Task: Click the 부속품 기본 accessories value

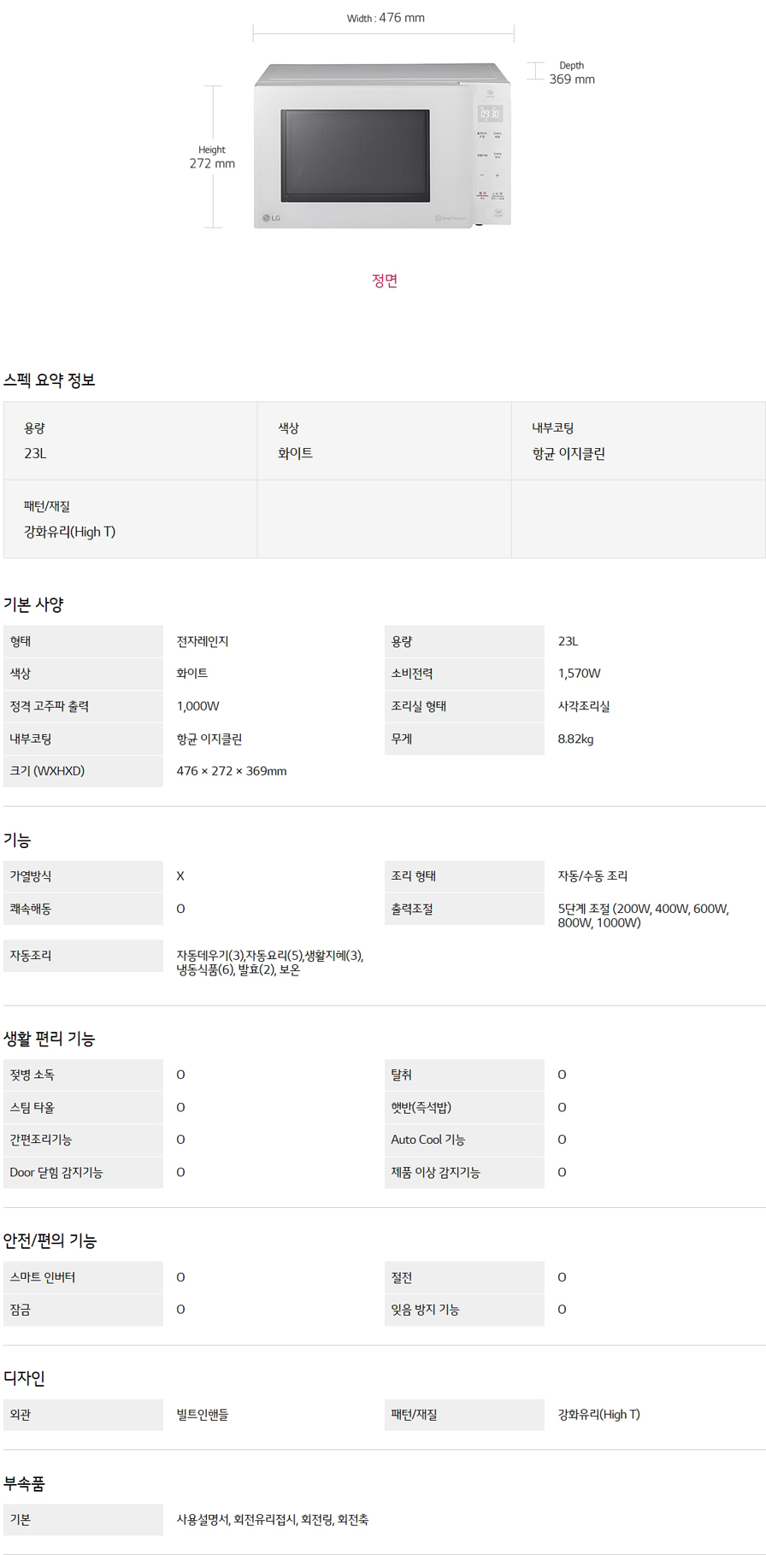Action: point(273,1519)
